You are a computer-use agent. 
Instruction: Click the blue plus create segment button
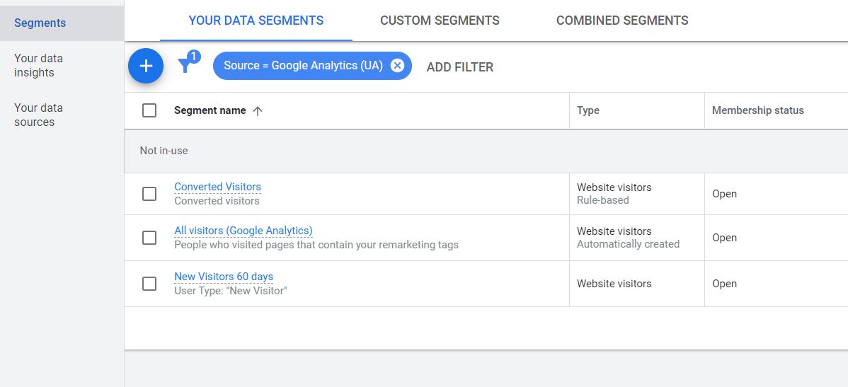(146, 66)
